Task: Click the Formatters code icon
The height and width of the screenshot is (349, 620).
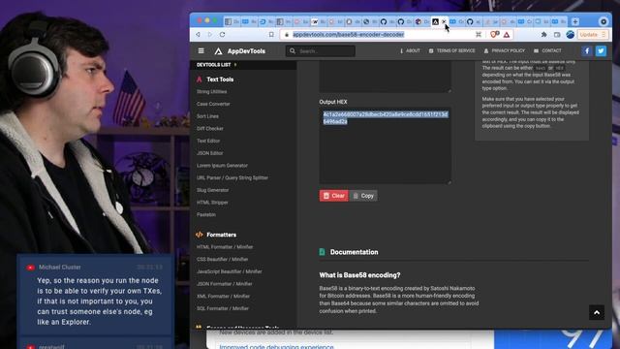Action: pos(200,235)
